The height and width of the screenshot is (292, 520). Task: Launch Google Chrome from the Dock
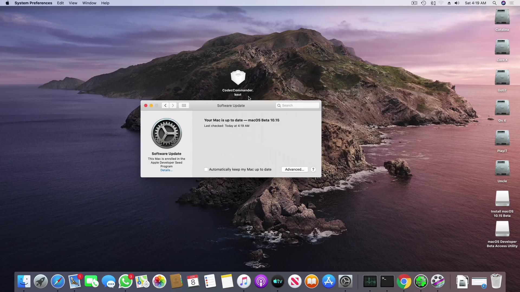[x=404, y=281]
